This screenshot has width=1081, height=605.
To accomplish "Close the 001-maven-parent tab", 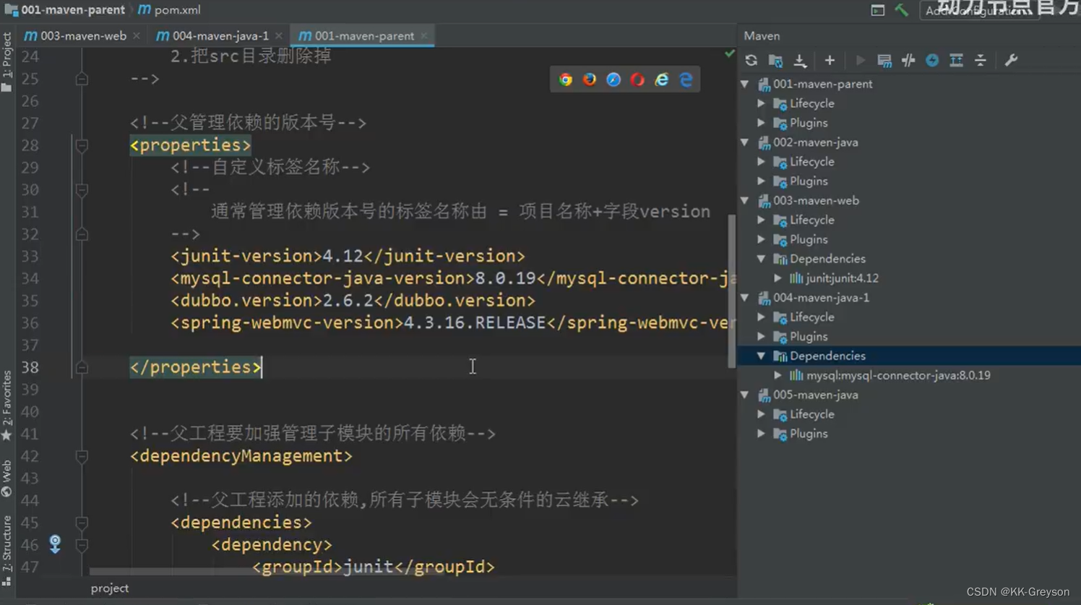I will [424, 35].
